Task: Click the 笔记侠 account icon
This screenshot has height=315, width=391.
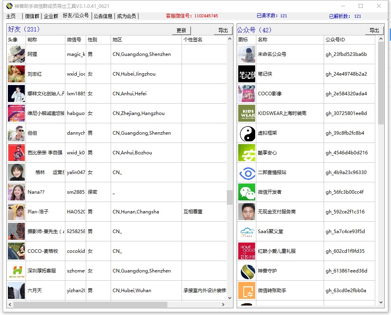Action: pyautogui.click(x=246, y=74)
